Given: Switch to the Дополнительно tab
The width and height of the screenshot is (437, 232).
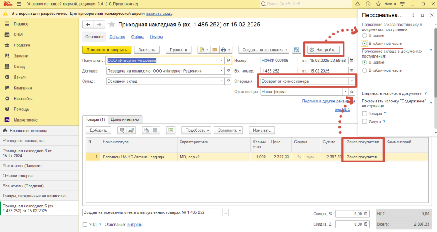Looking at the screenshot, I should coord(125,119).
